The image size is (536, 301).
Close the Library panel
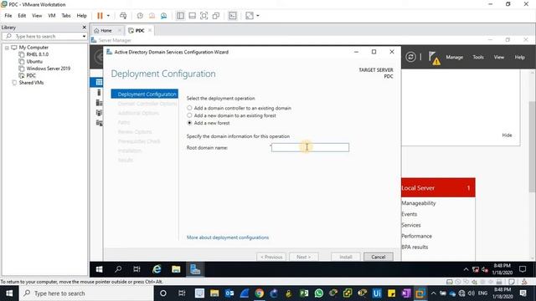84,28
